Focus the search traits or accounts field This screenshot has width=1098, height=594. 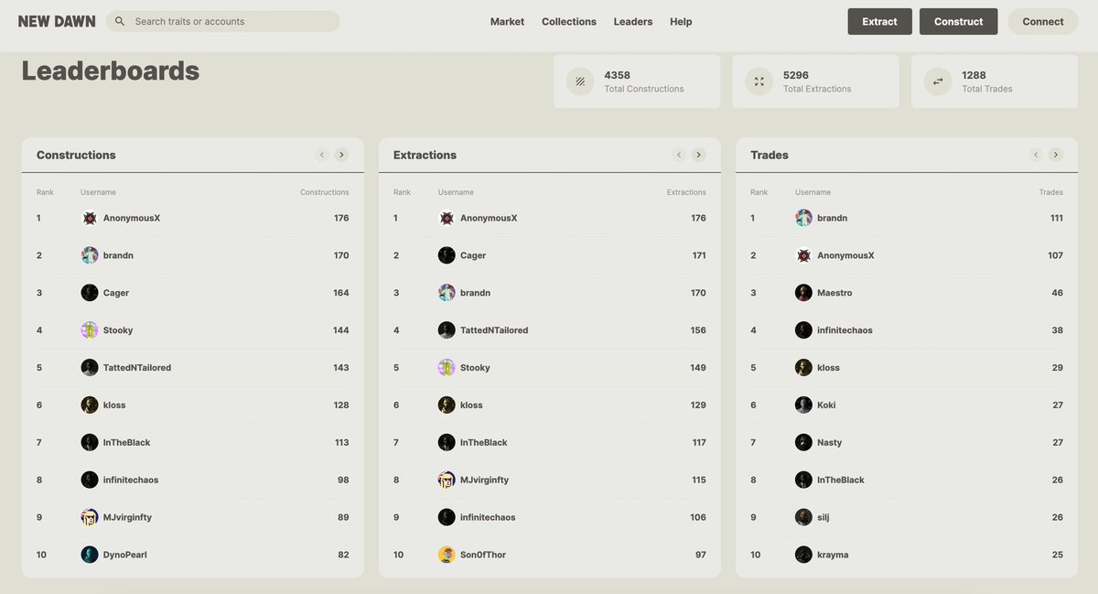pos(223,21)
